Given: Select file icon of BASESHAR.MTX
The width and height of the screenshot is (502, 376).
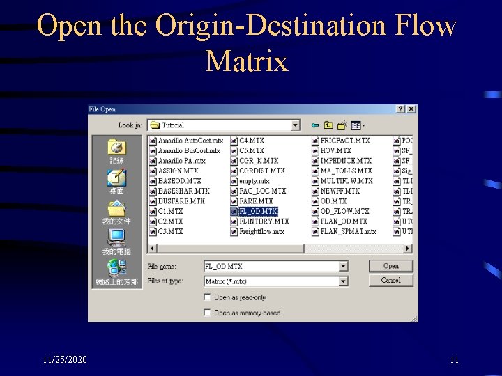Looking at the screenshot, I should pyautogui.click(x=153, y=191).
